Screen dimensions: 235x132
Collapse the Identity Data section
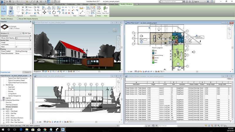point(31,40)
